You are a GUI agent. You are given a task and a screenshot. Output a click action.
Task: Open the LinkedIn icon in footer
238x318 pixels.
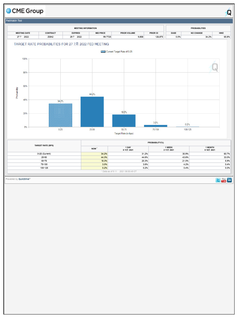coord(229,180)
